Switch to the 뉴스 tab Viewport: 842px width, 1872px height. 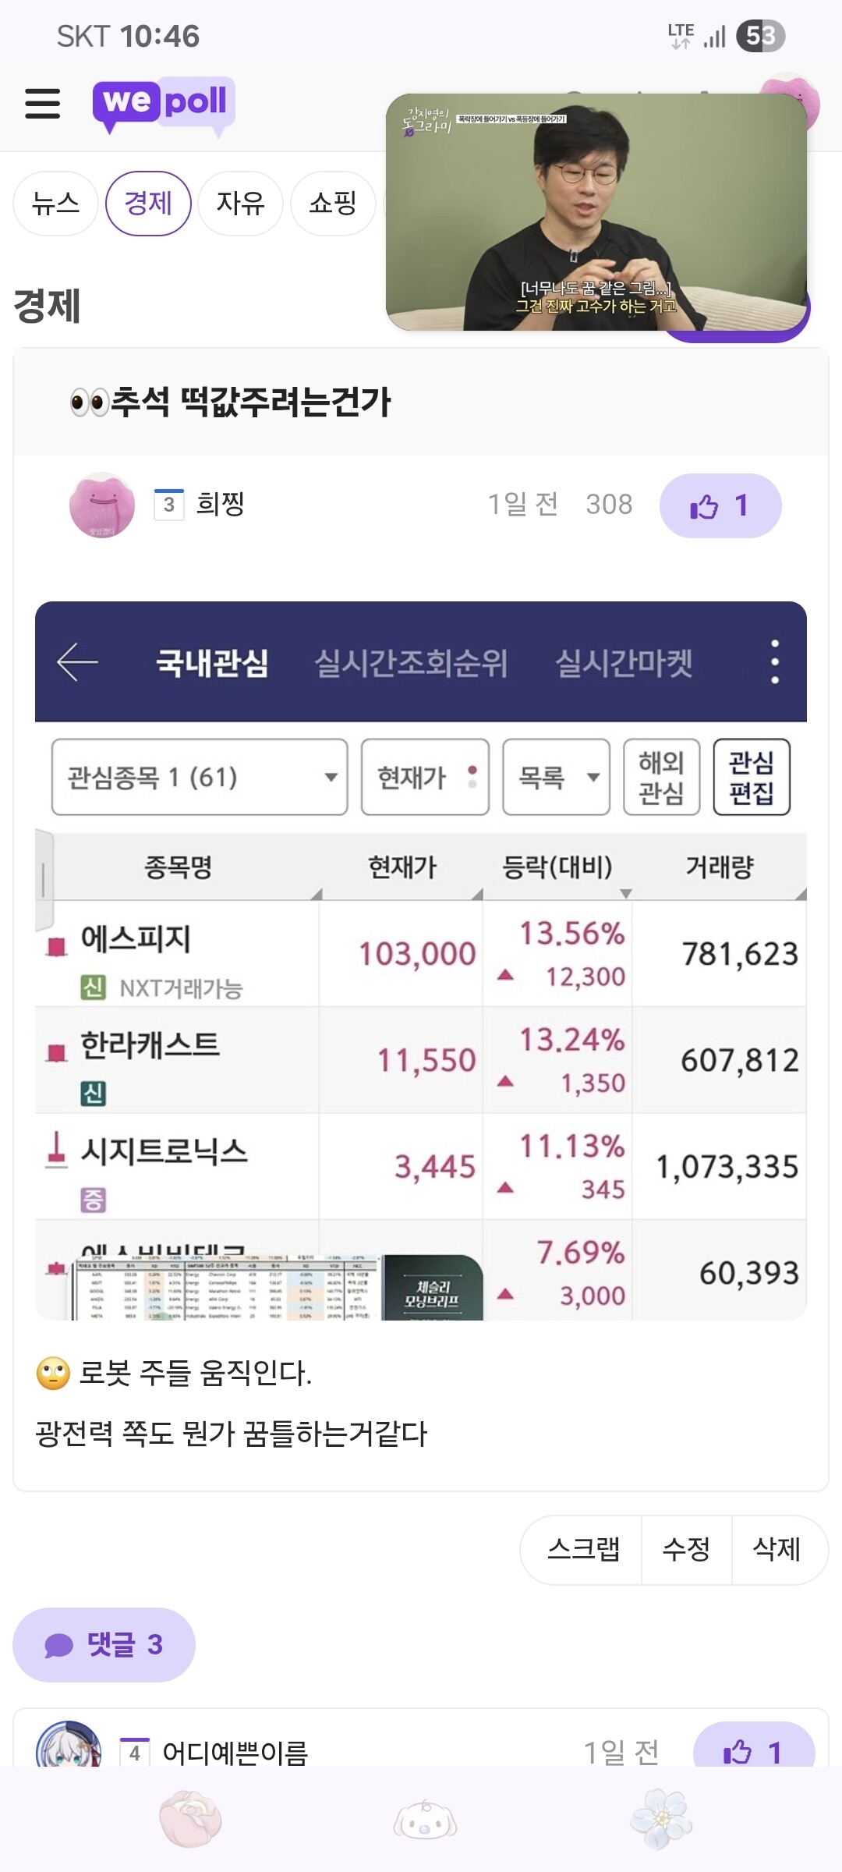(55, 204)
